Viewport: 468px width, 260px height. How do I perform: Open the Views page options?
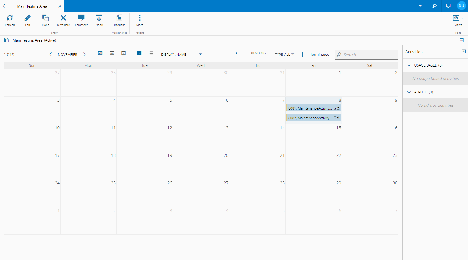tap(458, 20)
